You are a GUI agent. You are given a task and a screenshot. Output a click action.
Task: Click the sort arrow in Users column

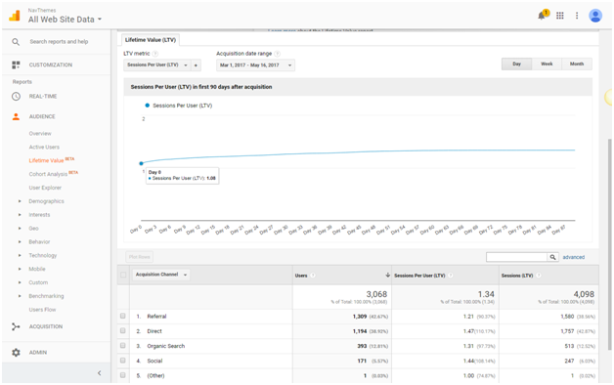[x=388, y=275]
